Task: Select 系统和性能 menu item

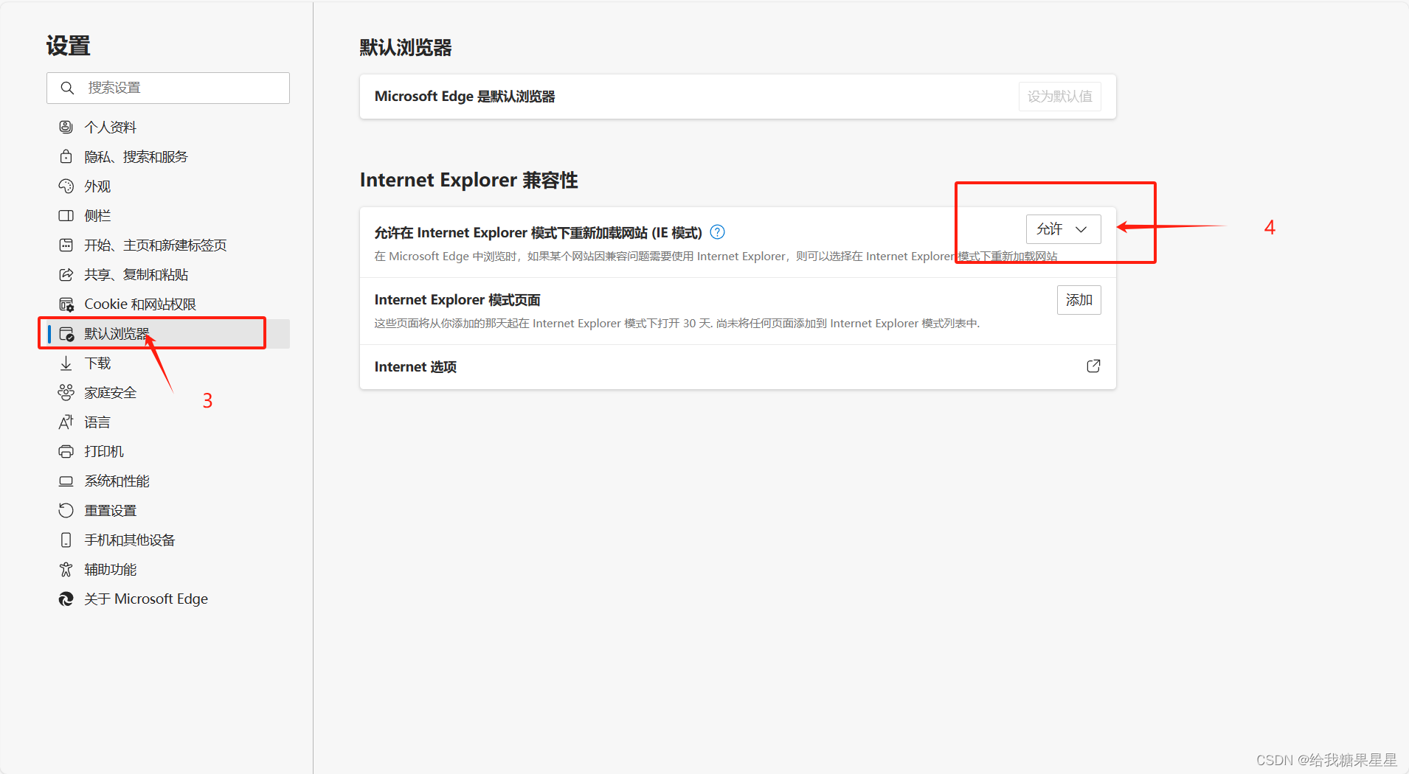Action: click(168, 481)
